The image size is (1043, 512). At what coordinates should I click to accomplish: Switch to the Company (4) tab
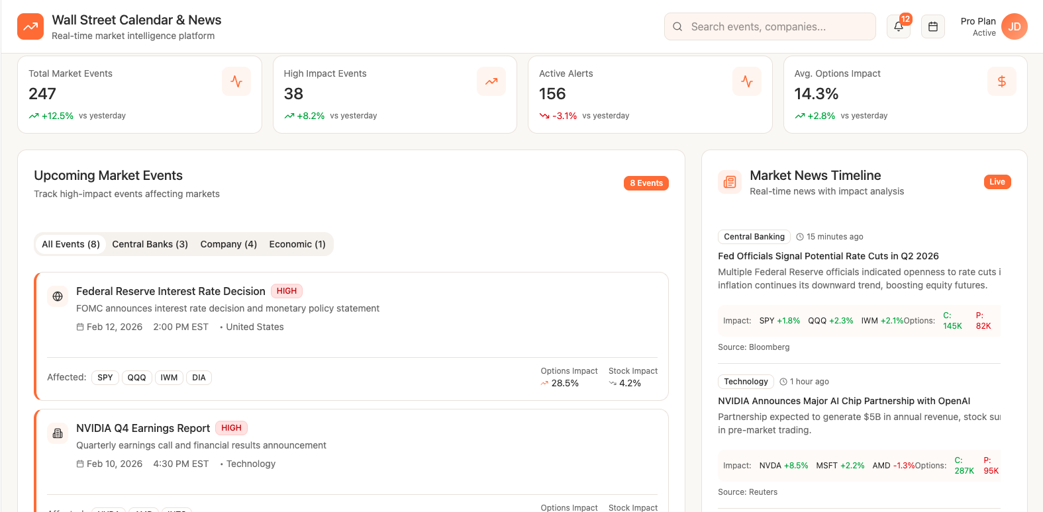[228, 244]
